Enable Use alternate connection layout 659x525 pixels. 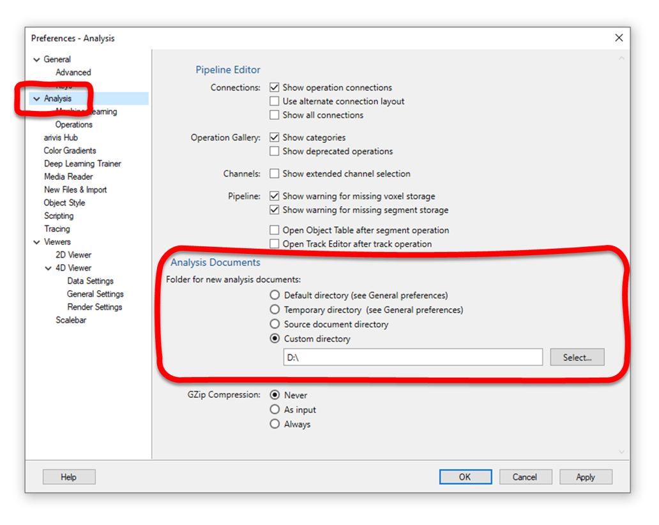click(275, 101)
